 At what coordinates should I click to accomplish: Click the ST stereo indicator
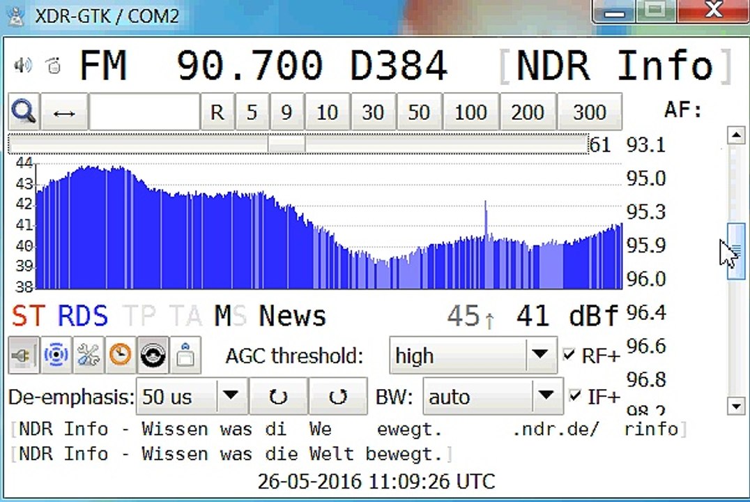coord(29,316)
